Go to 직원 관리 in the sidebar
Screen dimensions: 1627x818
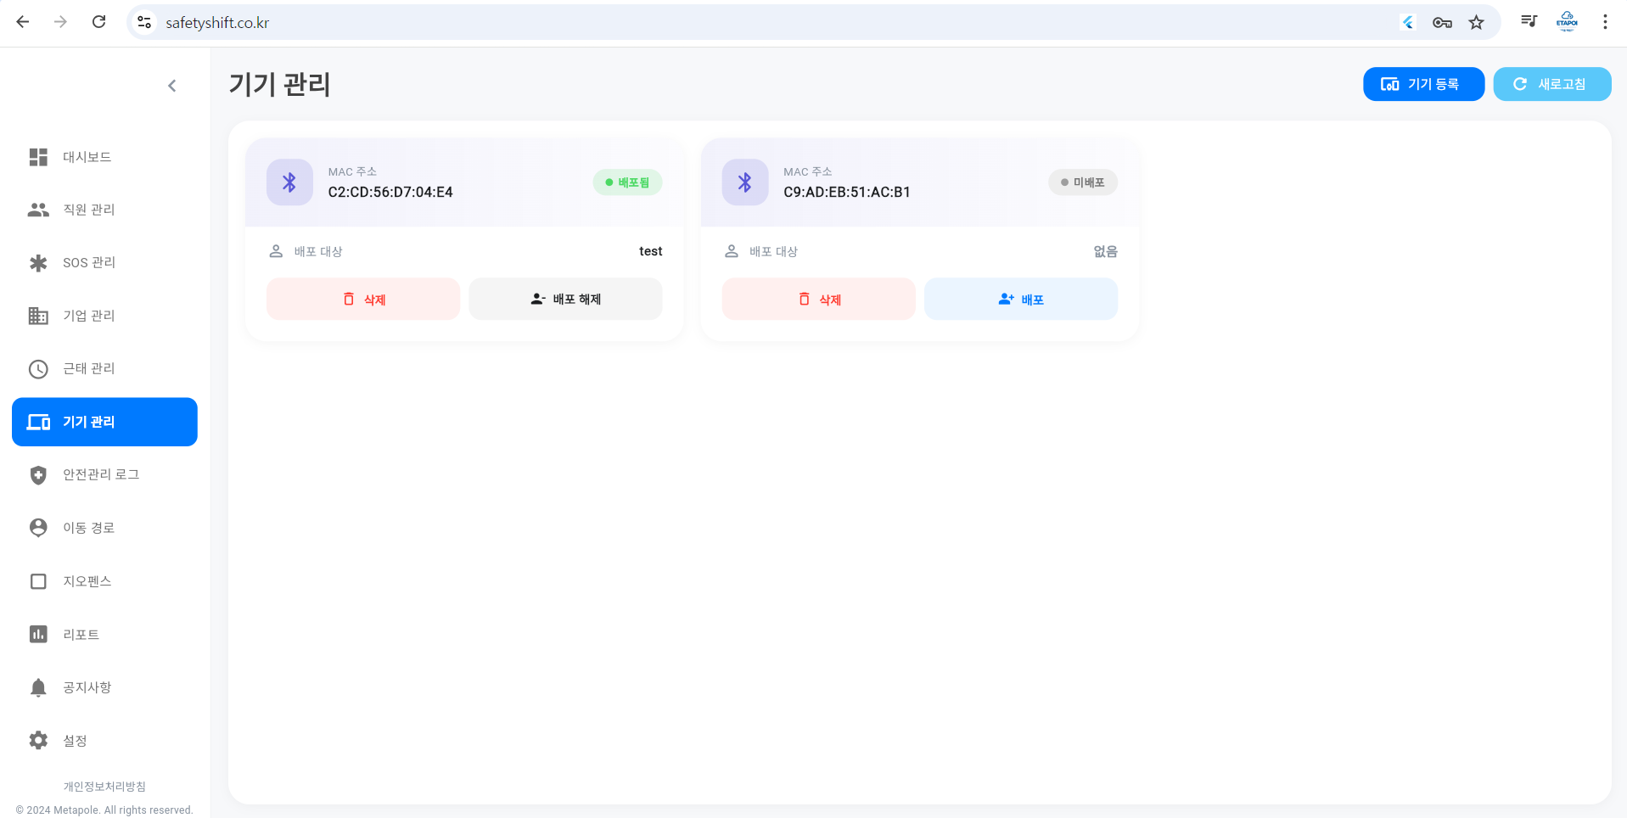[88, 210]
